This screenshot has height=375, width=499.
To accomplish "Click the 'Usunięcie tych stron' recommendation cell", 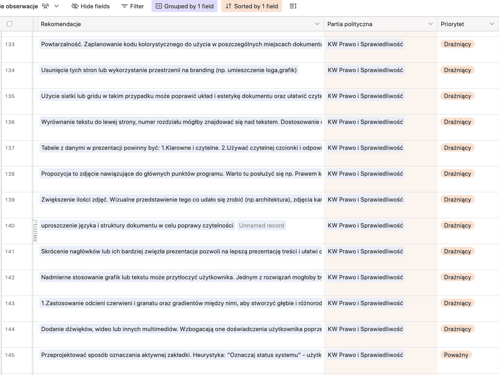I will pos(169,70).
